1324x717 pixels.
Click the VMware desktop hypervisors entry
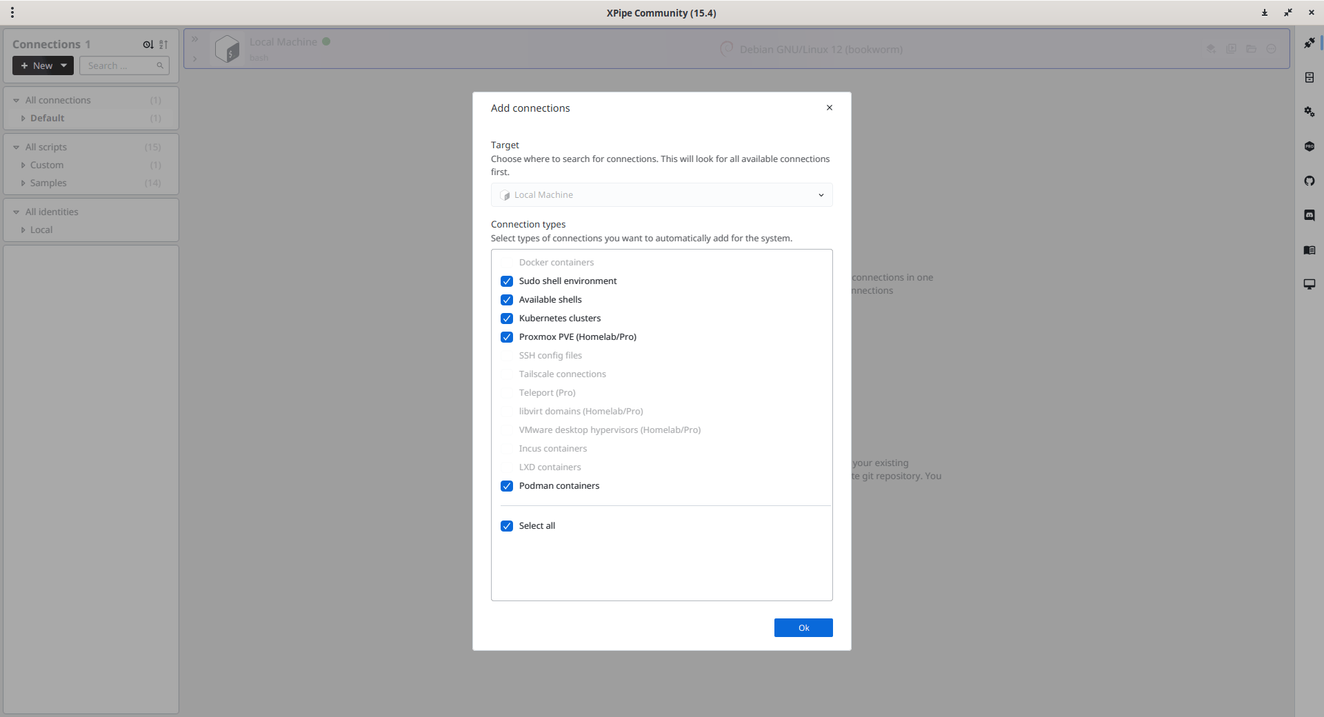[610, 430]
